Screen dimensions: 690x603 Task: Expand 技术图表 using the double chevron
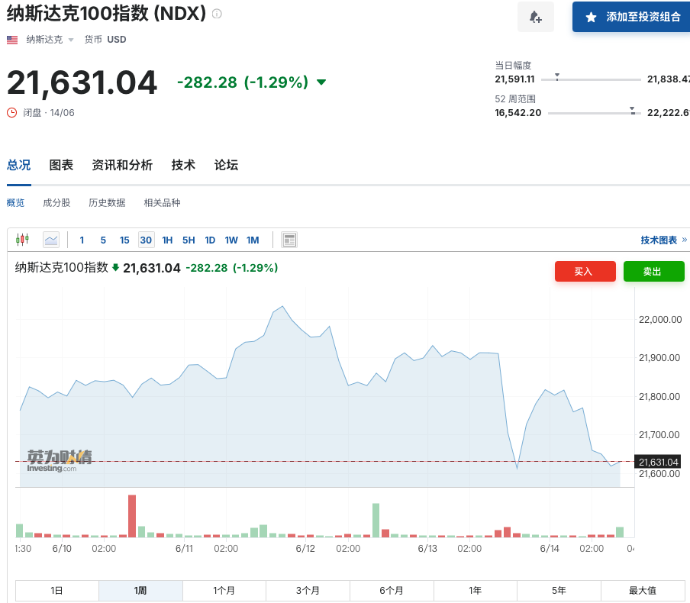684,240
